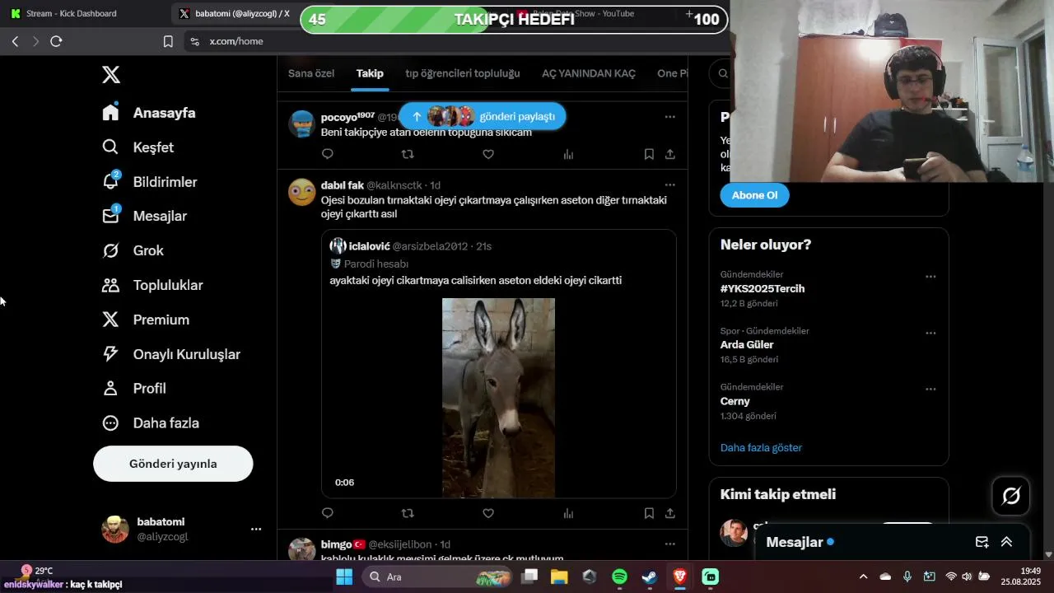Compose new message in Mesajlar drawer
The image size is (1054, 593).
pyautogui.click(x=982, y=542)
